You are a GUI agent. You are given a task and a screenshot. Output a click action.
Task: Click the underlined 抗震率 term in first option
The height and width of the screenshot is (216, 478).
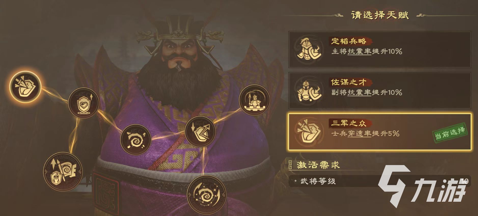[x=359, y=52]
